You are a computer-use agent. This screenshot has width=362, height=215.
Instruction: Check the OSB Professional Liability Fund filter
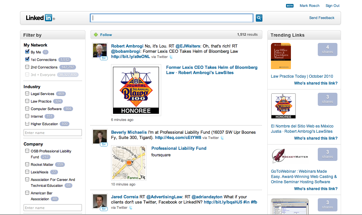(x=27, y=151)
